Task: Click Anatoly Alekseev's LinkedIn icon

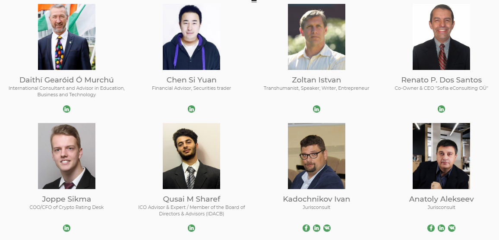Action: pyautogui.click(x=441, y=228)
